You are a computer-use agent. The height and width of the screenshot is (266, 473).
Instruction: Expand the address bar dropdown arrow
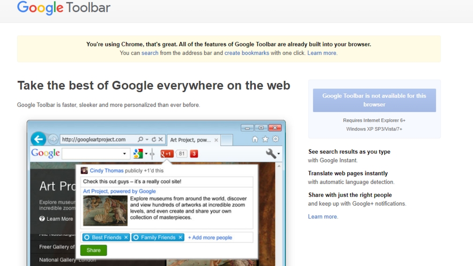[x=147, y=140]
